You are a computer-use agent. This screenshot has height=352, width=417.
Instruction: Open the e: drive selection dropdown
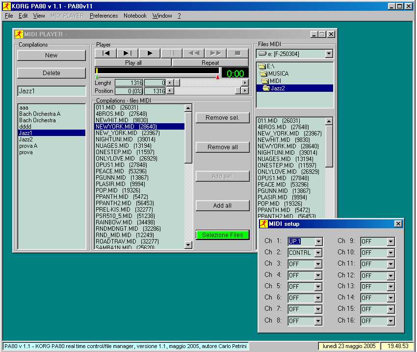click(x=329, y=54)
